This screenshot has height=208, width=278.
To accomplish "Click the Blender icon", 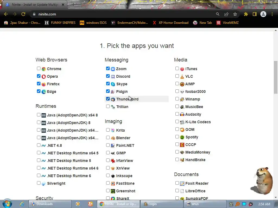I will pyautogui.click(x=113, y=138).
